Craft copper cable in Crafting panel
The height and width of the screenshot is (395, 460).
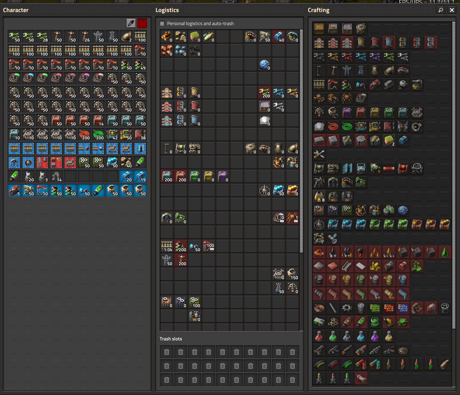pos(319,308)
